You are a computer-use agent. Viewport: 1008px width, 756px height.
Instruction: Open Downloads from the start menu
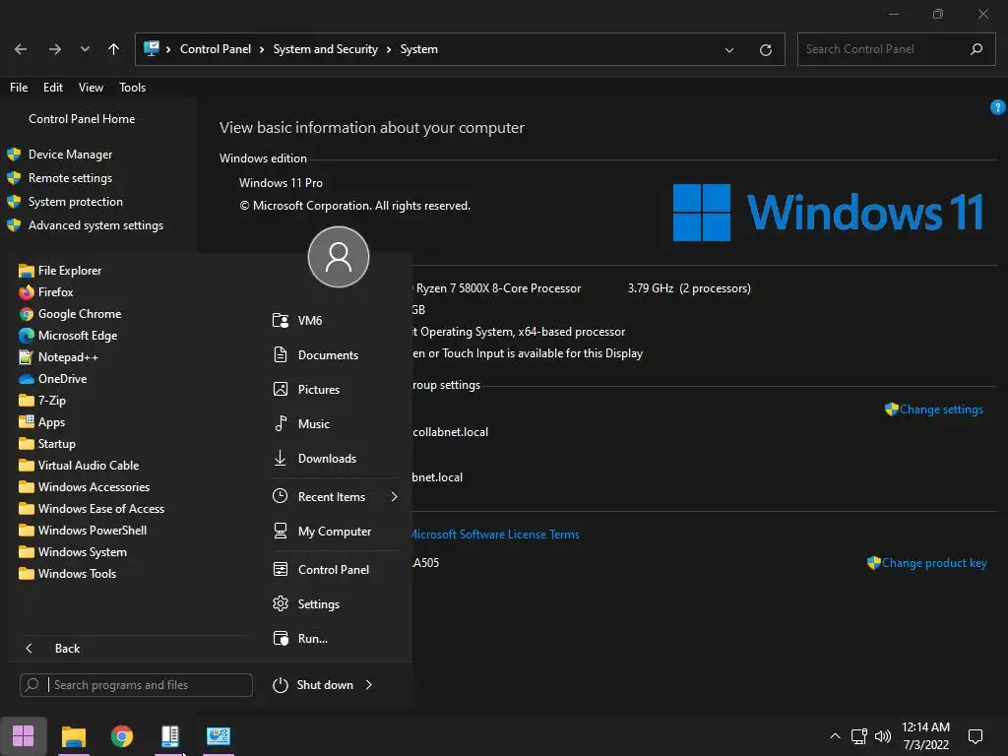(327, 459)
